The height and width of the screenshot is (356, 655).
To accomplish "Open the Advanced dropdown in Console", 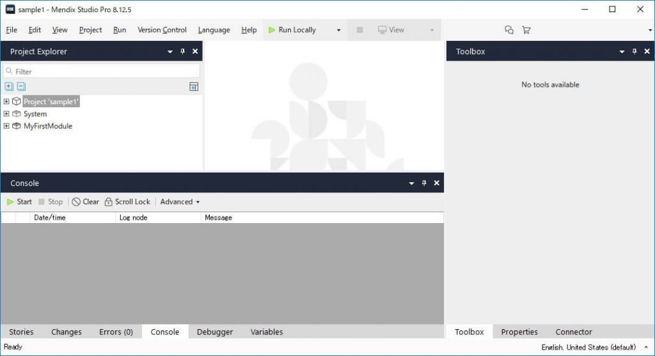I will point(180,202).
